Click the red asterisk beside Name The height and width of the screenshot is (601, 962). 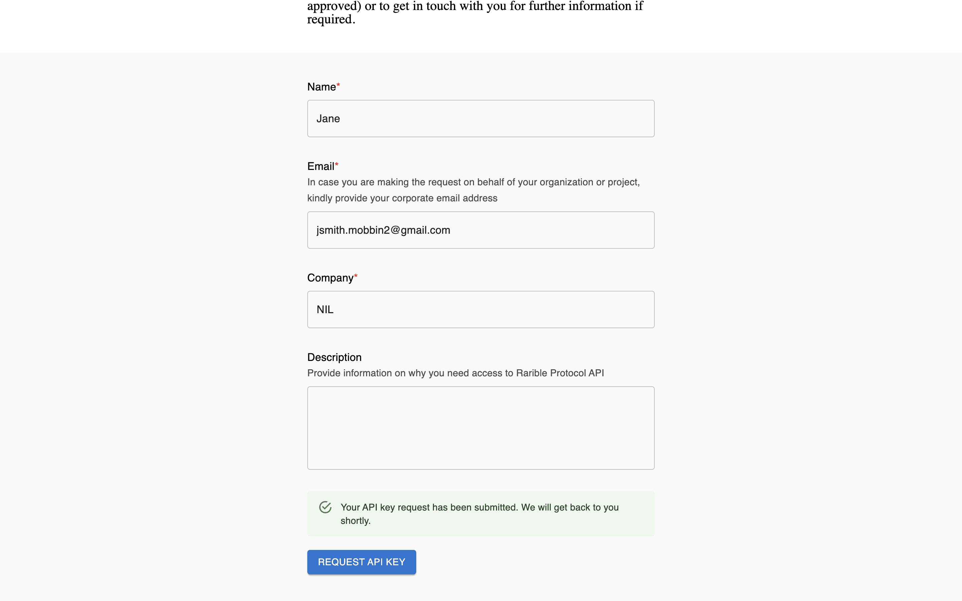tap(338, 85)
